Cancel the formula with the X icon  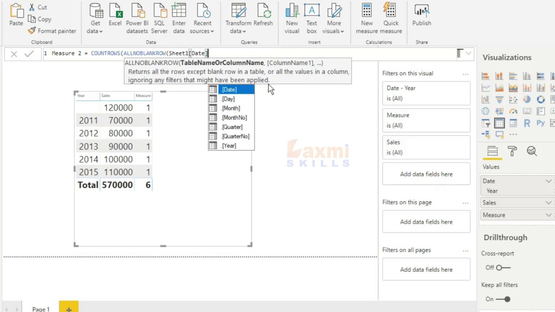(x=14, y=54)
